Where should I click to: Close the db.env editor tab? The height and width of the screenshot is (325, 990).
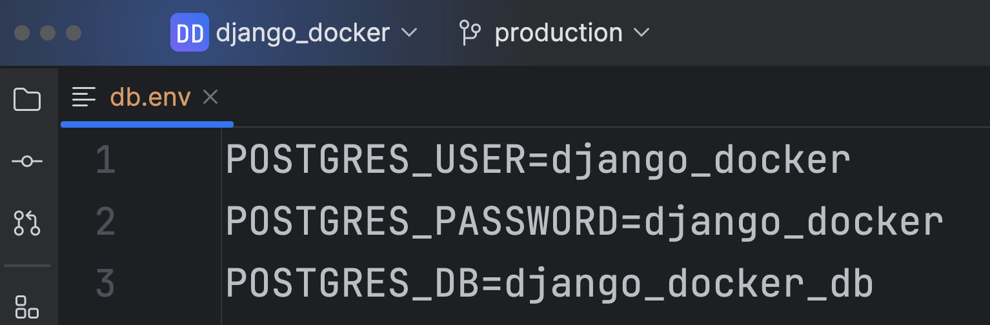click(x=210, y=97)
